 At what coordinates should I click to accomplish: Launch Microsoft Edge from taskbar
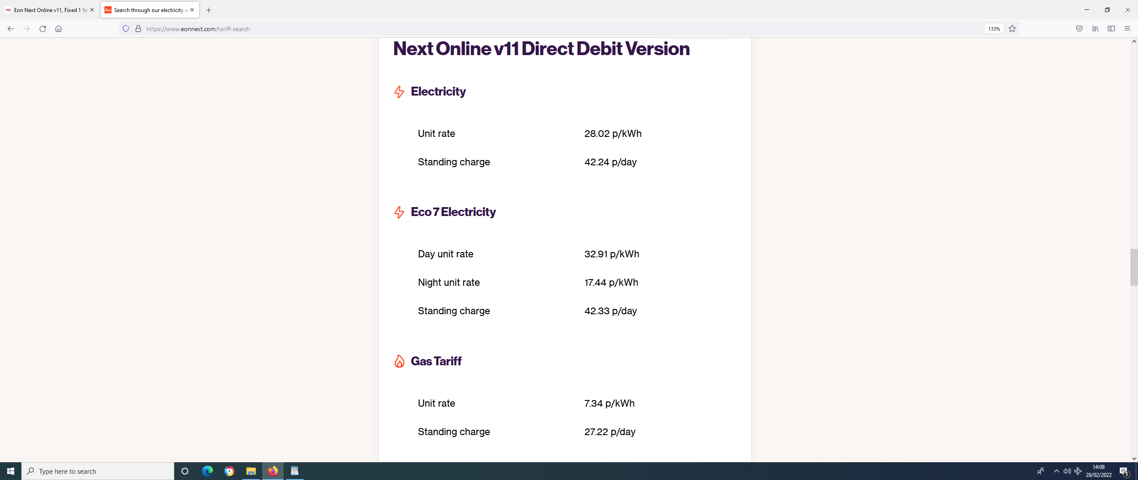pos(208,471)
